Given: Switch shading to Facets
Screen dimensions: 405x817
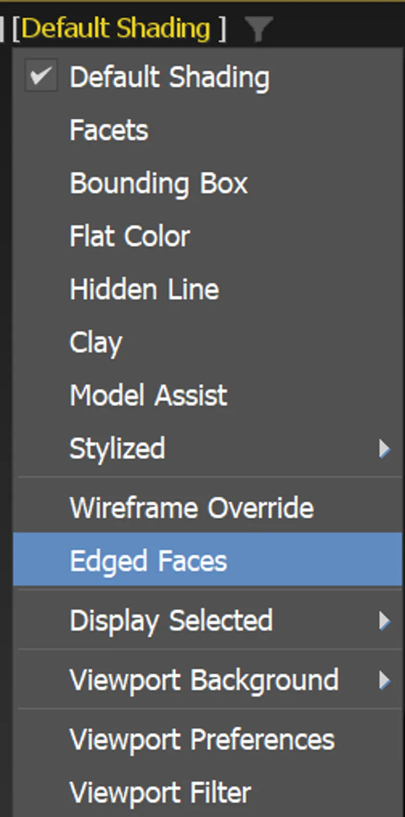Looking at the screenshot, I should (109, 130).
